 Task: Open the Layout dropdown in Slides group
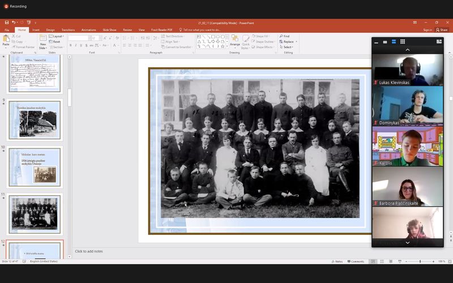tap(57, 36)
